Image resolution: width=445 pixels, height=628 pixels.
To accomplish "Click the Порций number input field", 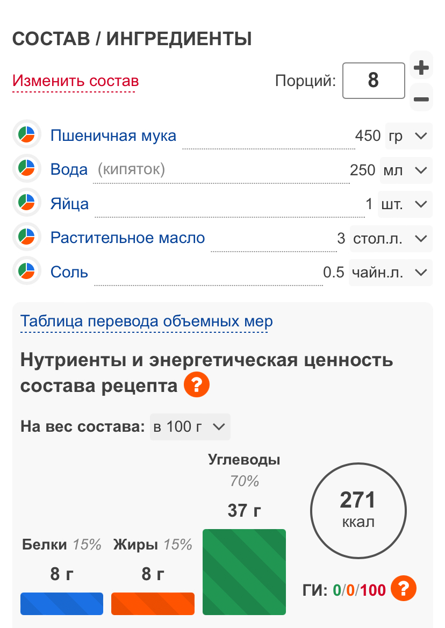I will [x=374, y=81].
